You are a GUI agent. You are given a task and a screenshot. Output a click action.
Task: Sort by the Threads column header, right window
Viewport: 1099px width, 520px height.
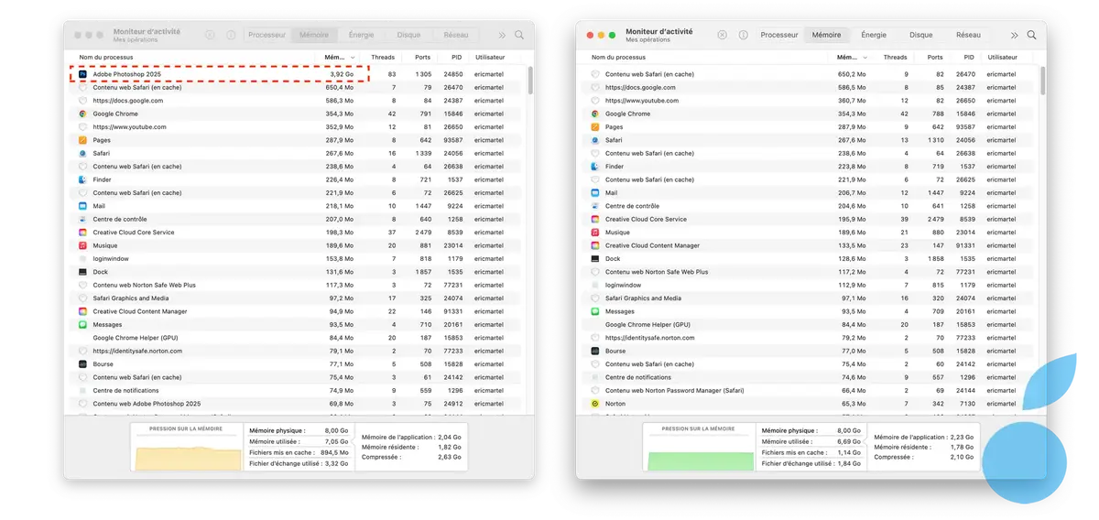point(895,57)
